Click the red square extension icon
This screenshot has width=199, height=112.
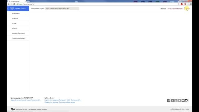pos(185,4)
